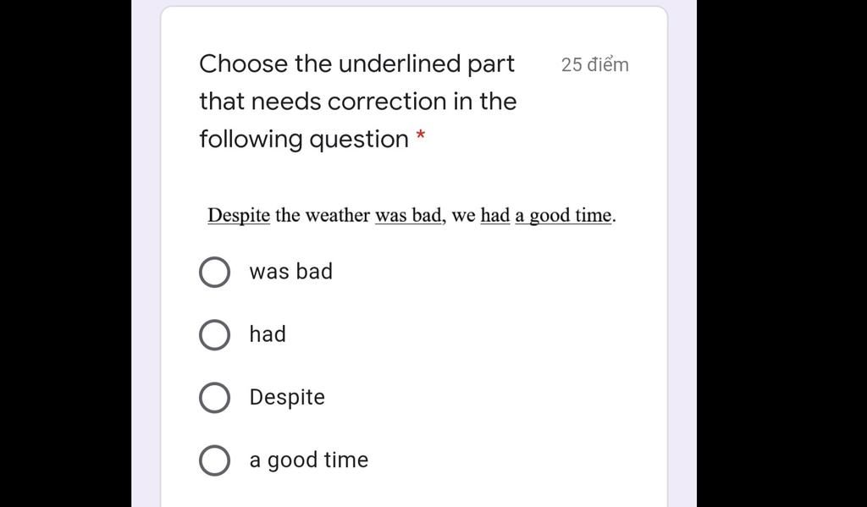The height and width of the screenshot is (507, 867).
Task: Click underlined "was bad" in the example sentence
Action: pyautogui.click(x=409, y=215)
